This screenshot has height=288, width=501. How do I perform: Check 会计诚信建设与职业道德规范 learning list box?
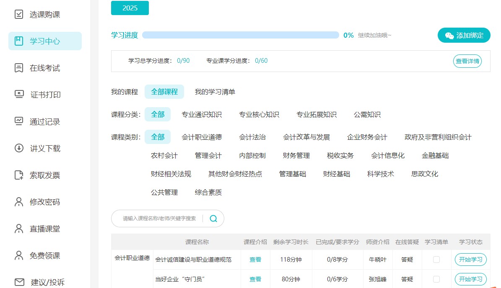point(436,260)
